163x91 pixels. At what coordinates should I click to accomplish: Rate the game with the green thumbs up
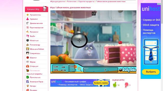click(x=115, y=85)
